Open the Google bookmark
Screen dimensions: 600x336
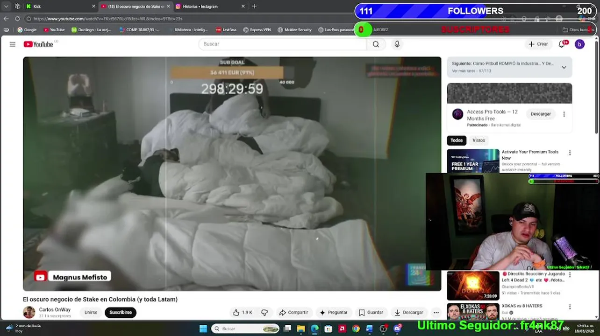(x=27, y=30)
